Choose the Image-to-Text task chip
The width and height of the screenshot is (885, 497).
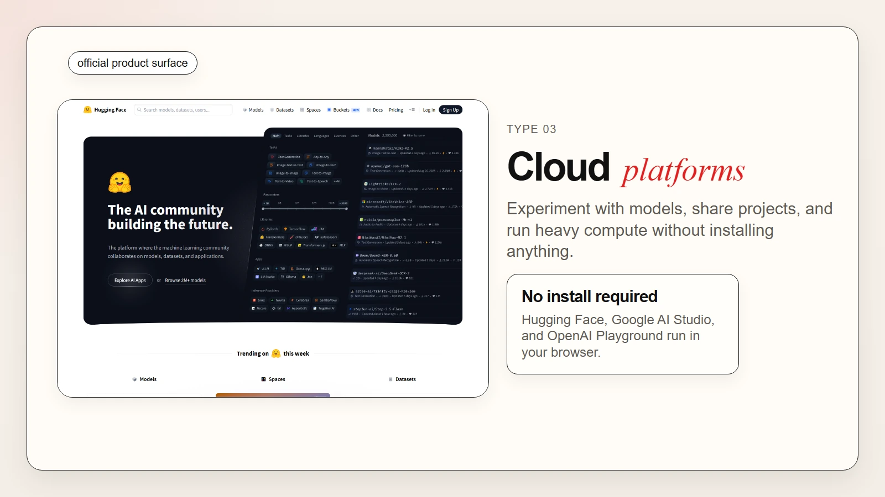pos(323,165)
